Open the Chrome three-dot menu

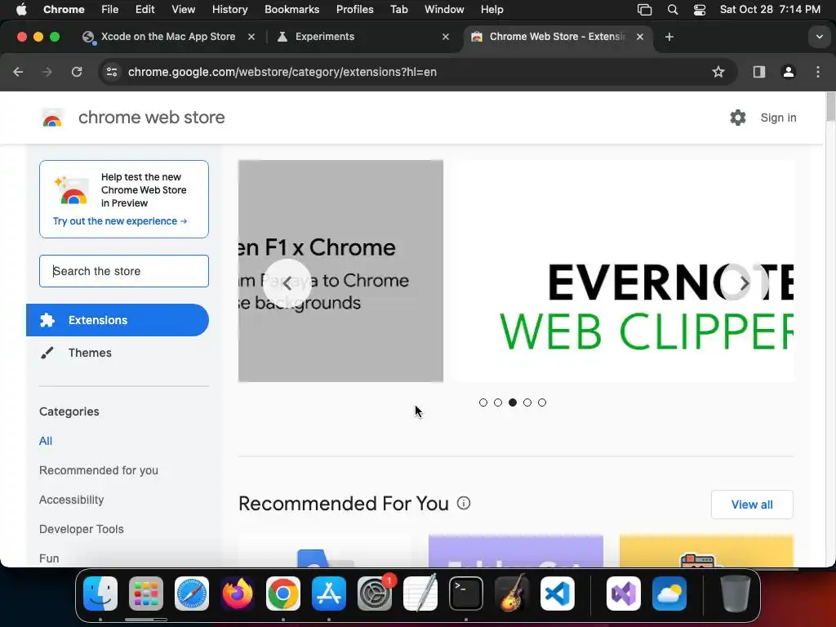point(818,72)
